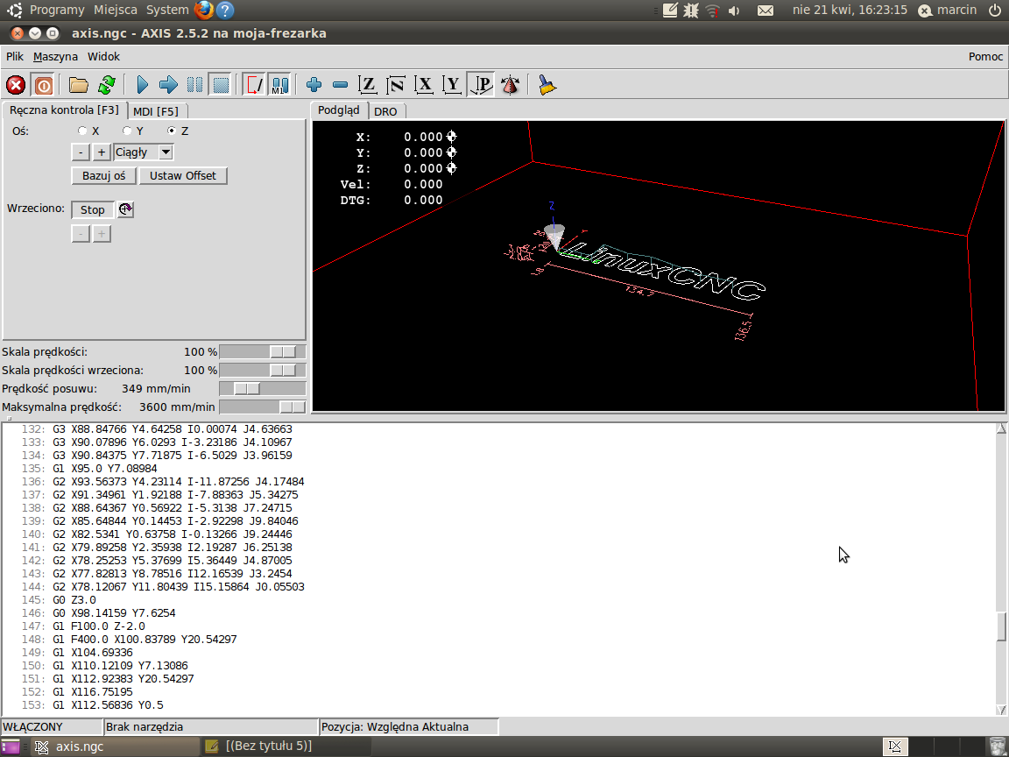1009x757 pixels.
Task: Open a G-code file with folder icon
Action: coord(79,85)
